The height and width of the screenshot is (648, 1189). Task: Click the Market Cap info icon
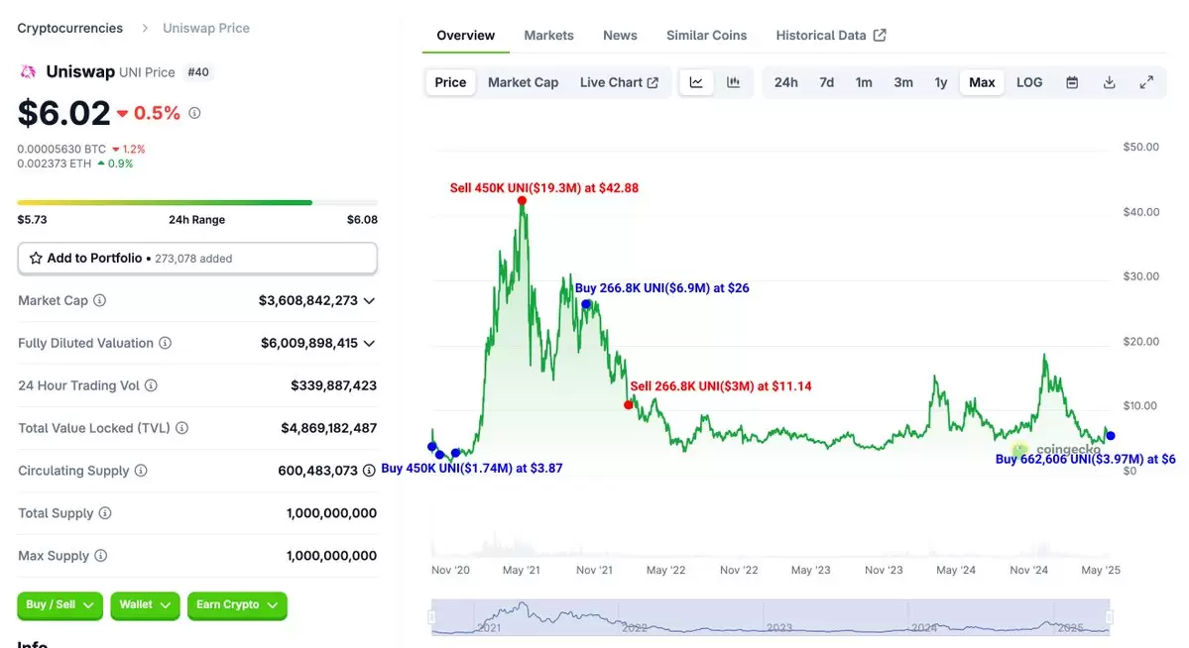pyautogui.click(x=99, y=300)
